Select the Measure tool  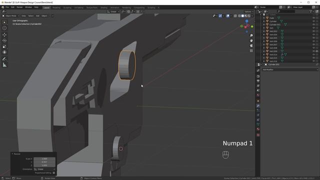4,65
